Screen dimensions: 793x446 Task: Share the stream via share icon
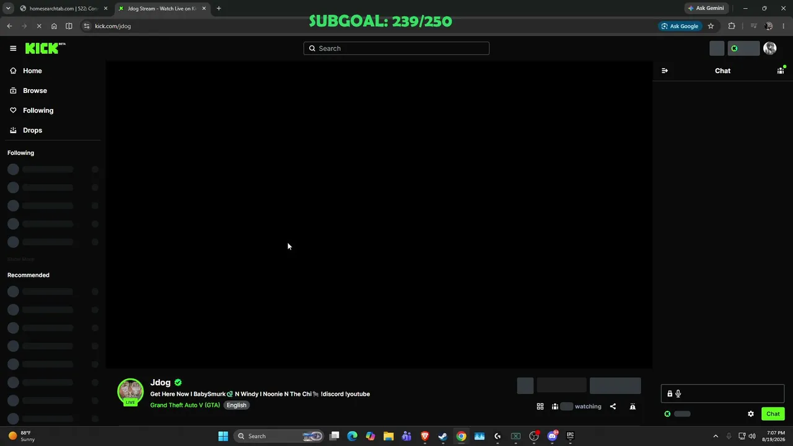[613, 406]
